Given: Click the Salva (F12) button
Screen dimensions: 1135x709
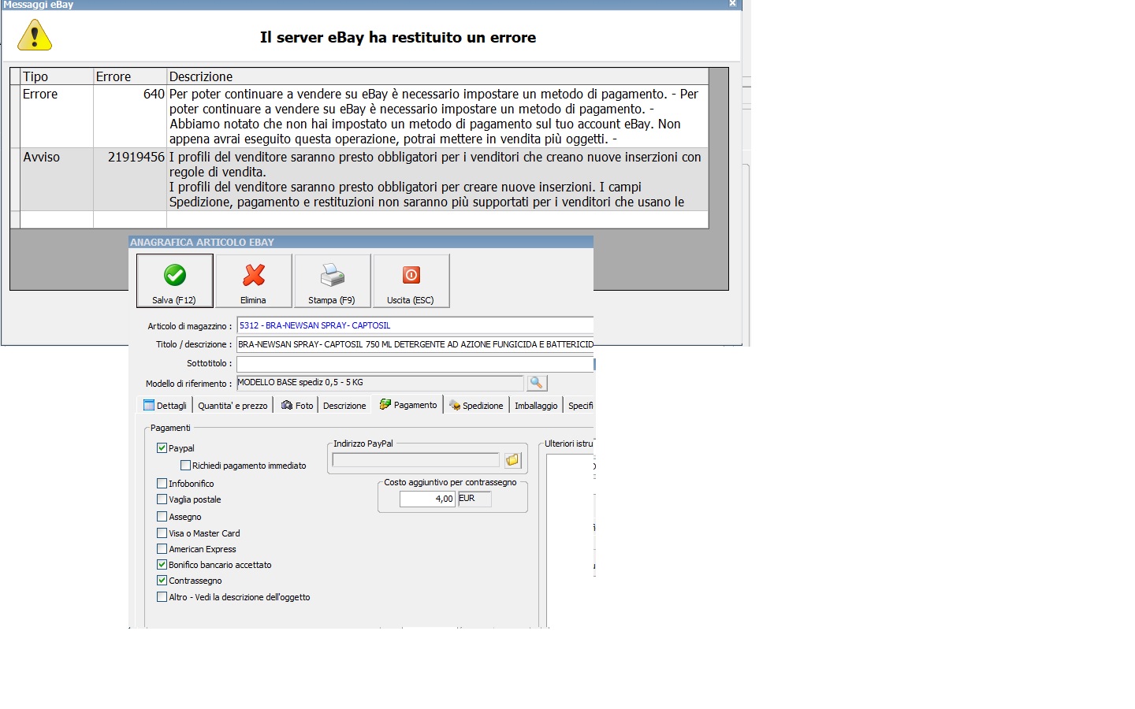Looking at the screenshot, I should 174,280.
